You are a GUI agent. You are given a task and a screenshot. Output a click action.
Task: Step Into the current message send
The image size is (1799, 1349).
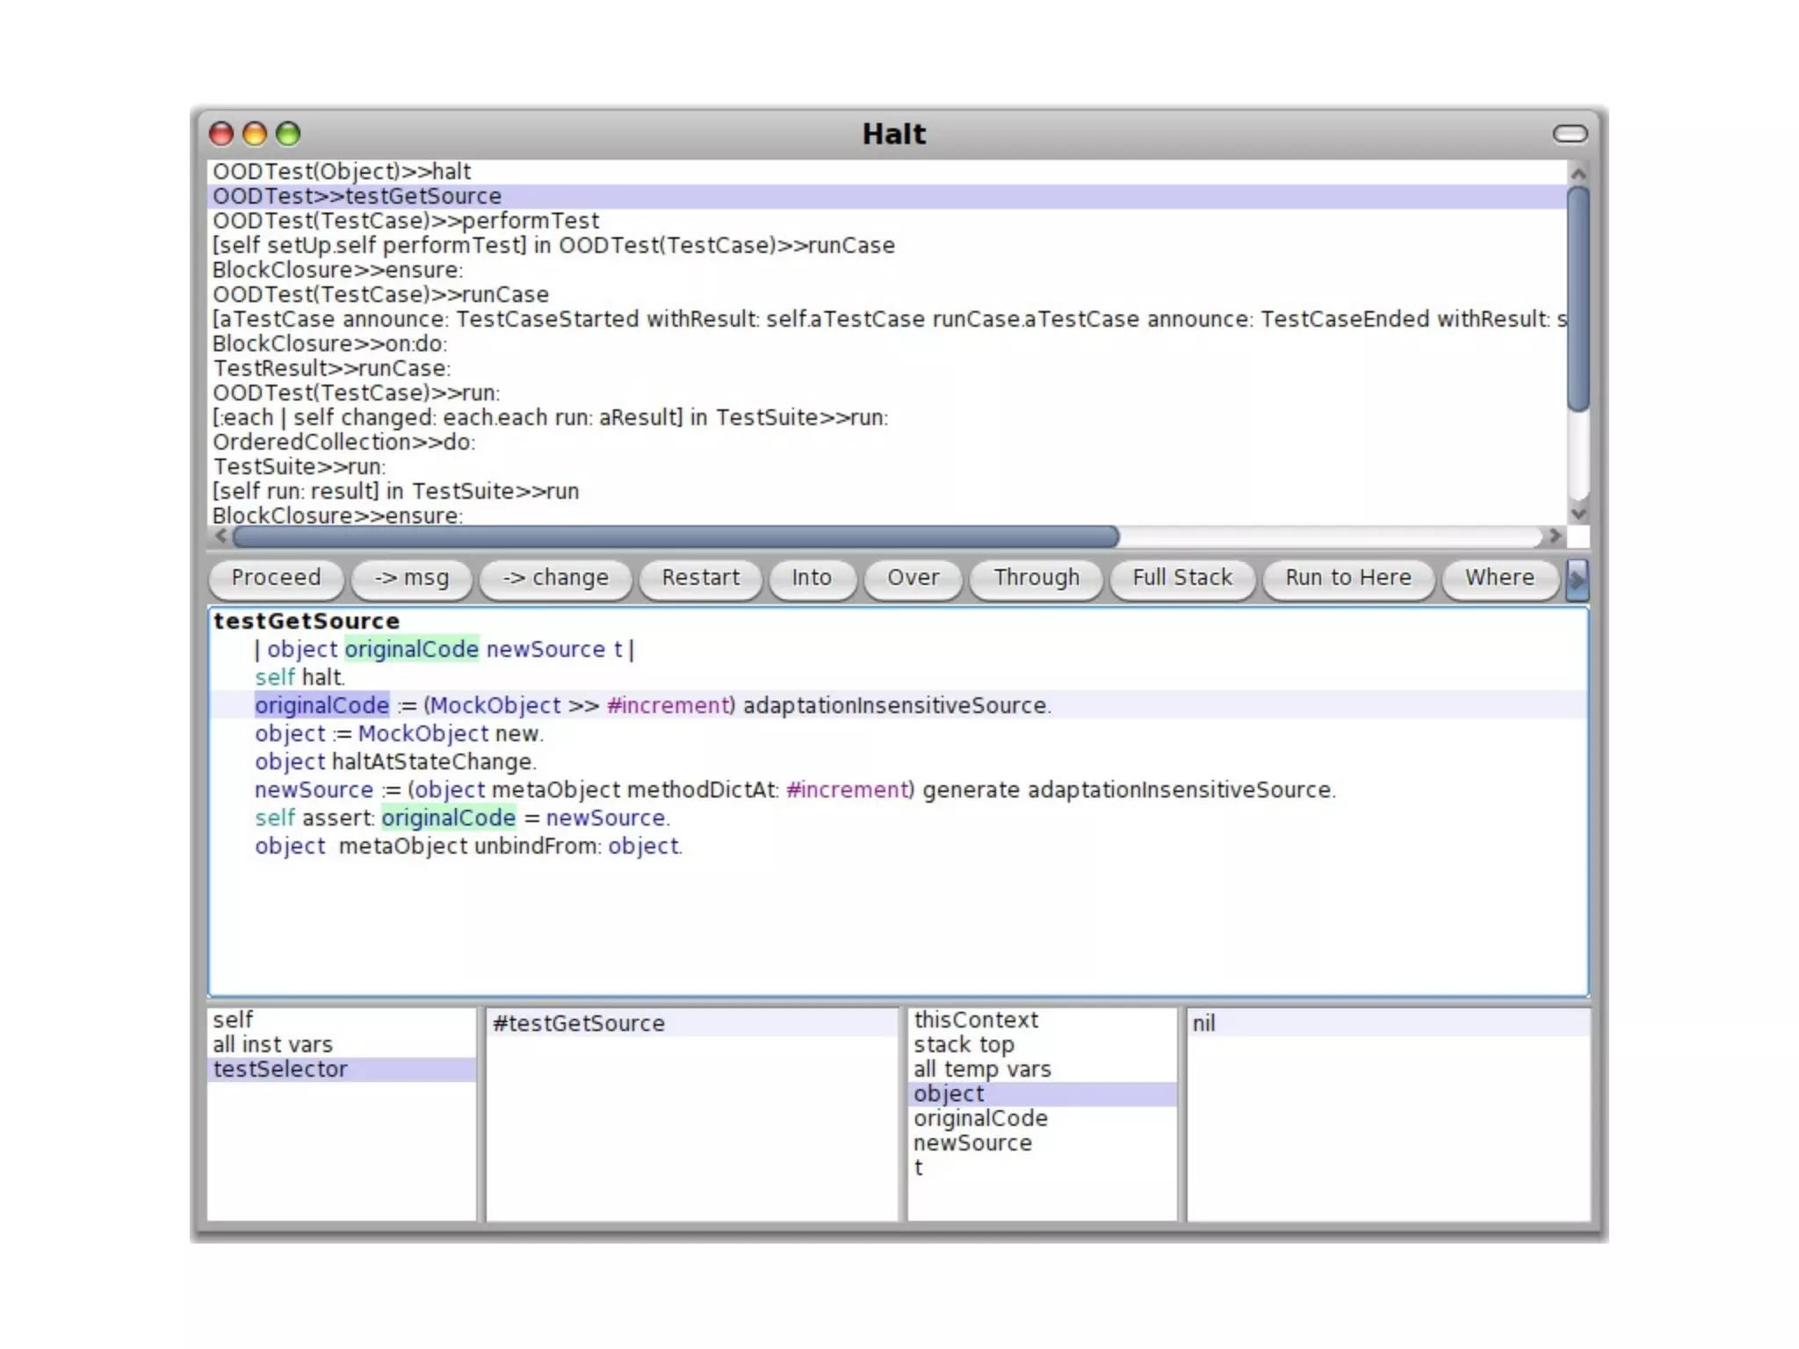(811, 578)
